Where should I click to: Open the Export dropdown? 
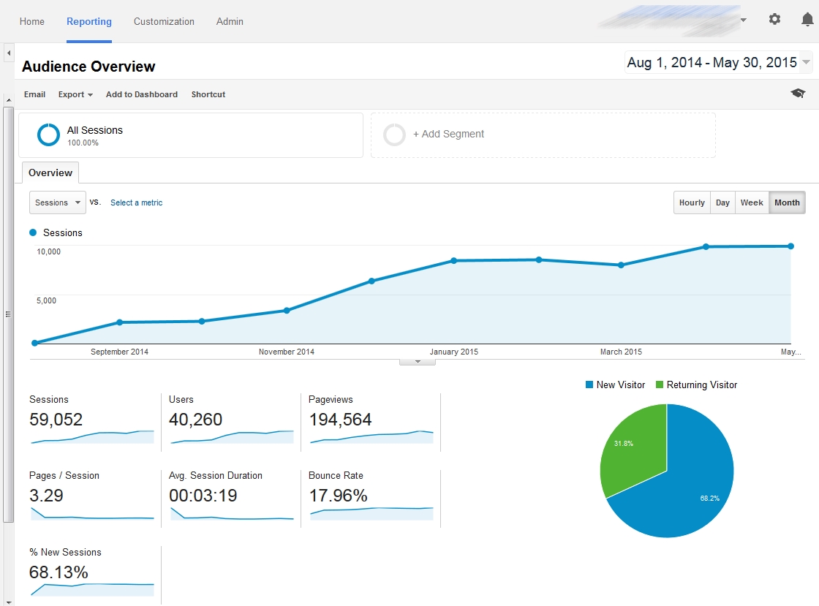pyautogui.click(x=75, y=94)
